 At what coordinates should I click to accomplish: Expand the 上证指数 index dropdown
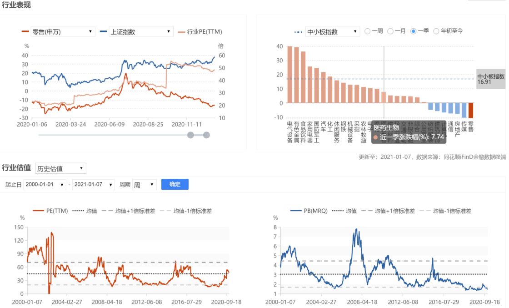pyautogui.click(x=141, y=32)
